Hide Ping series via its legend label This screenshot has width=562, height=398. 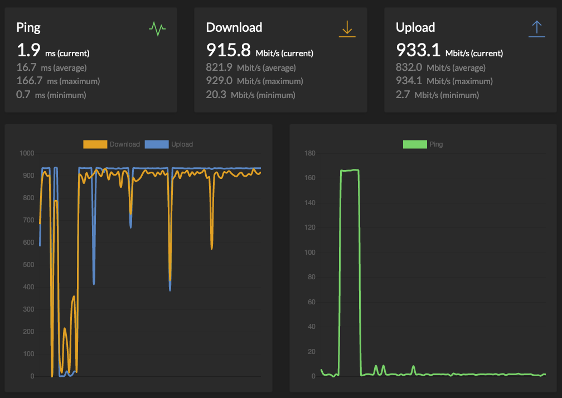[436, 144]
